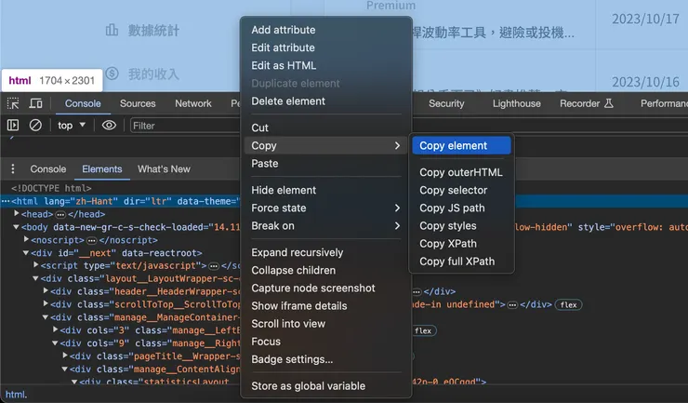Expand the Break on submenu
Image resolution: width=688 pixels, height=403 pixels.
pos(325,226)
